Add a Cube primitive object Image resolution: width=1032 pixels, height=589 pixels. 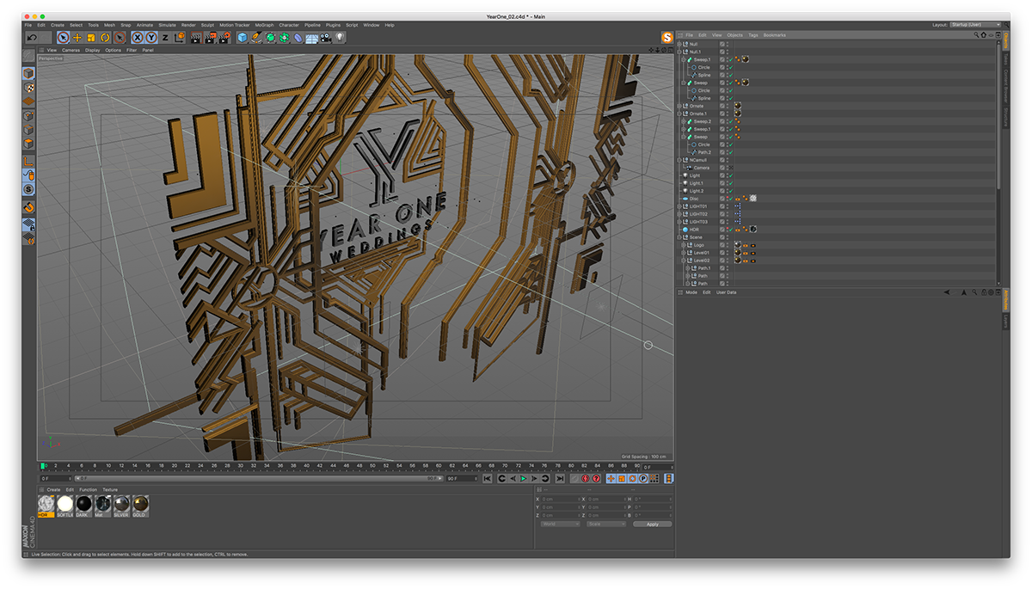click(243, 38)
